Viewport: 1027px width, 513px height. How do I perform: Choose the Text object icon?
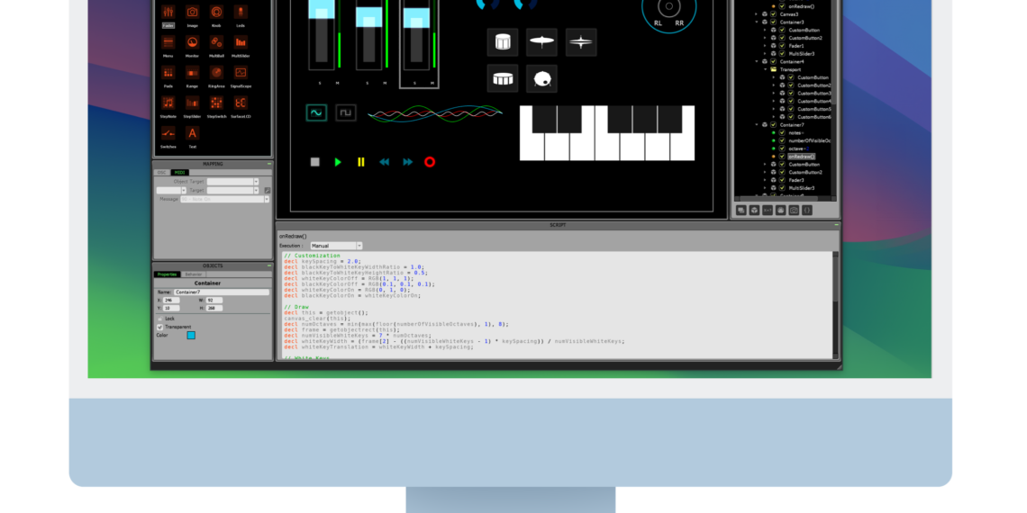(x=192, y=134)
